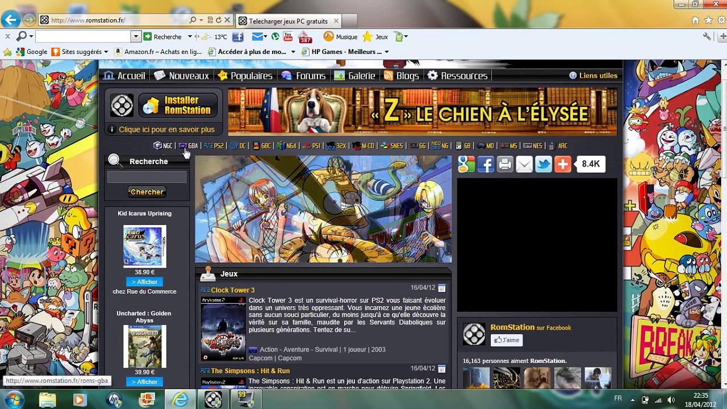Expand the HP Games favorites dropdown
Image resolution: width=727 pixels, height=409 pixels.
point(386,52)
